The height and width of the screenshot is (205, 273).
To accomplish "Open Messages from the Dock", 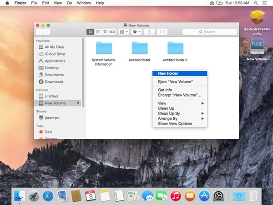I will point(147,196).
